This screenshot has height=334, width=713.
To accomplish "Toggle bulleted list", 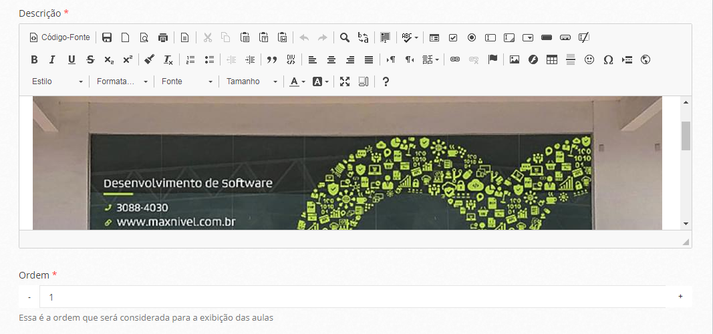I will tap(209, 59).
